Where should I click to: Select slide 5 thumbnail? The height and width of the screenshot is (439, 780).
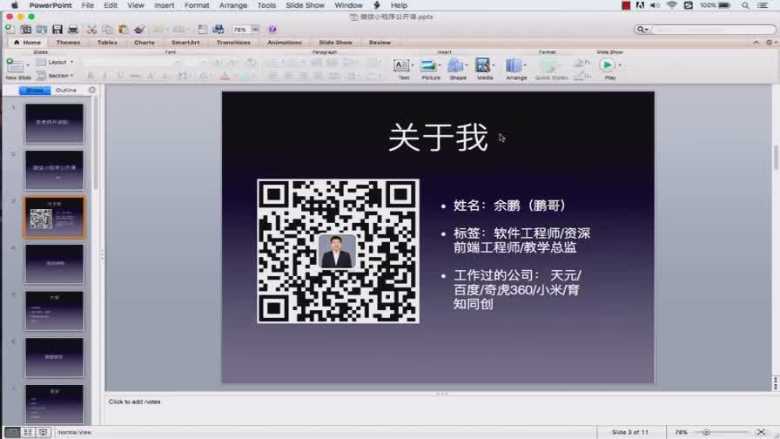point(55,311)
